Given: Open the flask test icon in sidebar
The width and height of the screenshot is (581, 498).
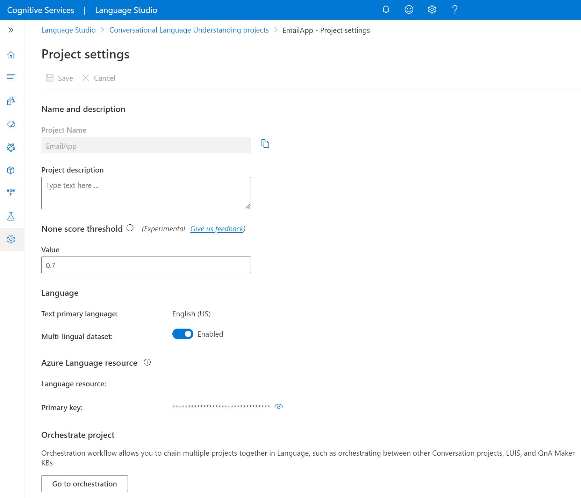Looking at the screenshot, I should pos(11,216).
